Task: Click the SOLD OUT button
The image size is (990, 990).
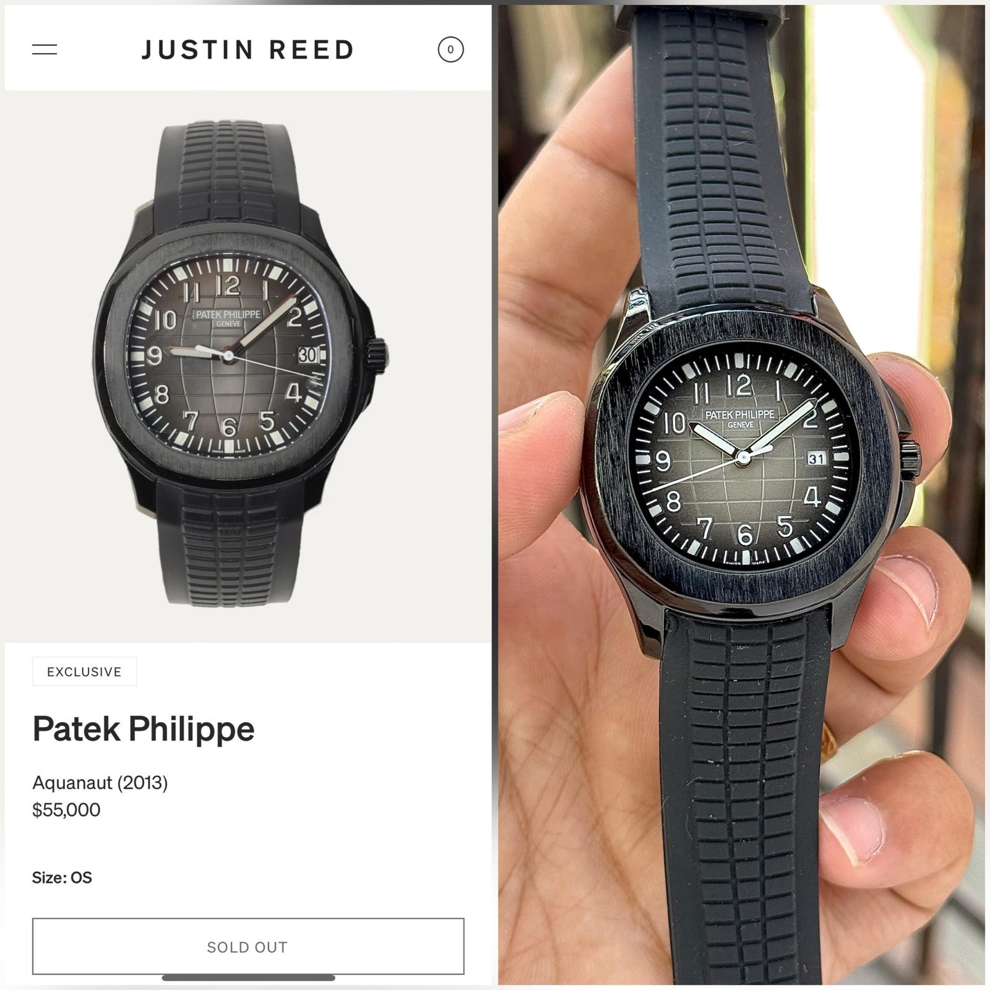Action: (x=248, y=947)
